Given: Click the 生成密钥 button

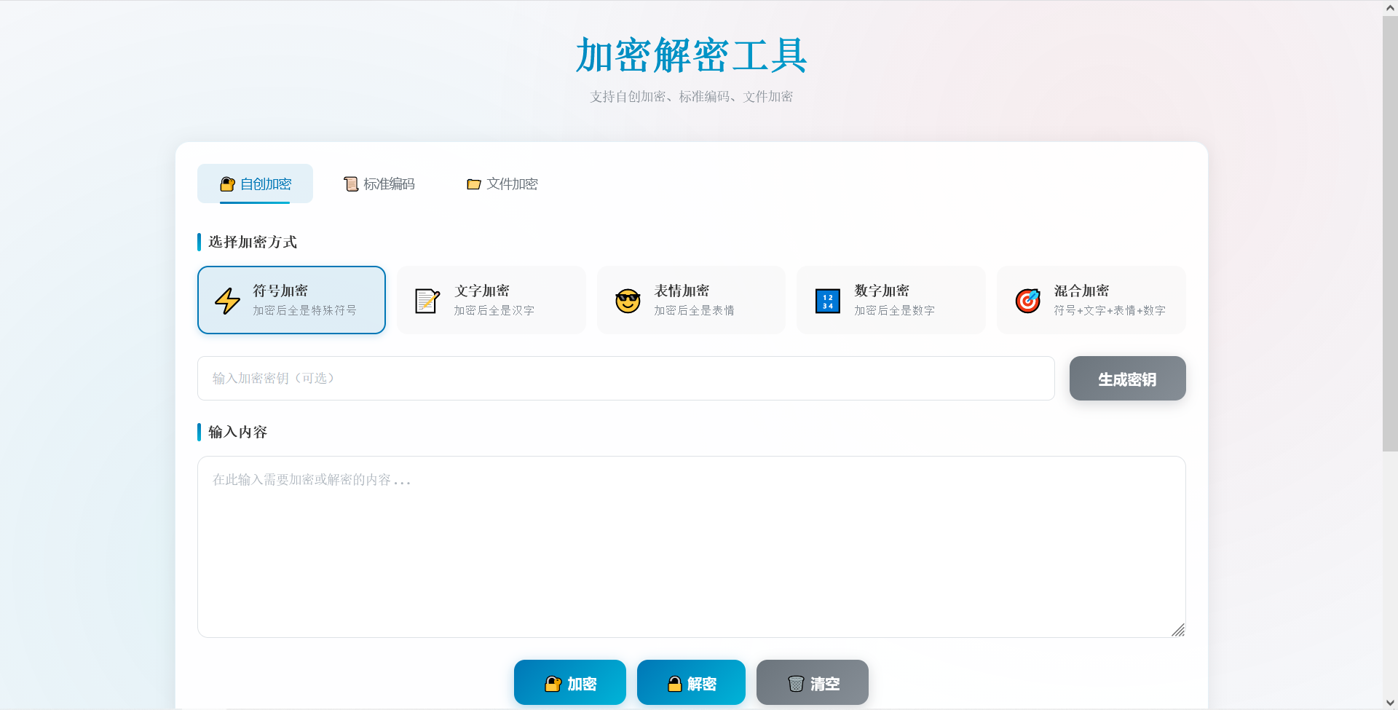Looking at the screenshot, I should tap(1127, 379).
